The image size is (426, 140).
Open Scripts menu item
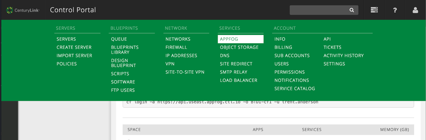120,74
